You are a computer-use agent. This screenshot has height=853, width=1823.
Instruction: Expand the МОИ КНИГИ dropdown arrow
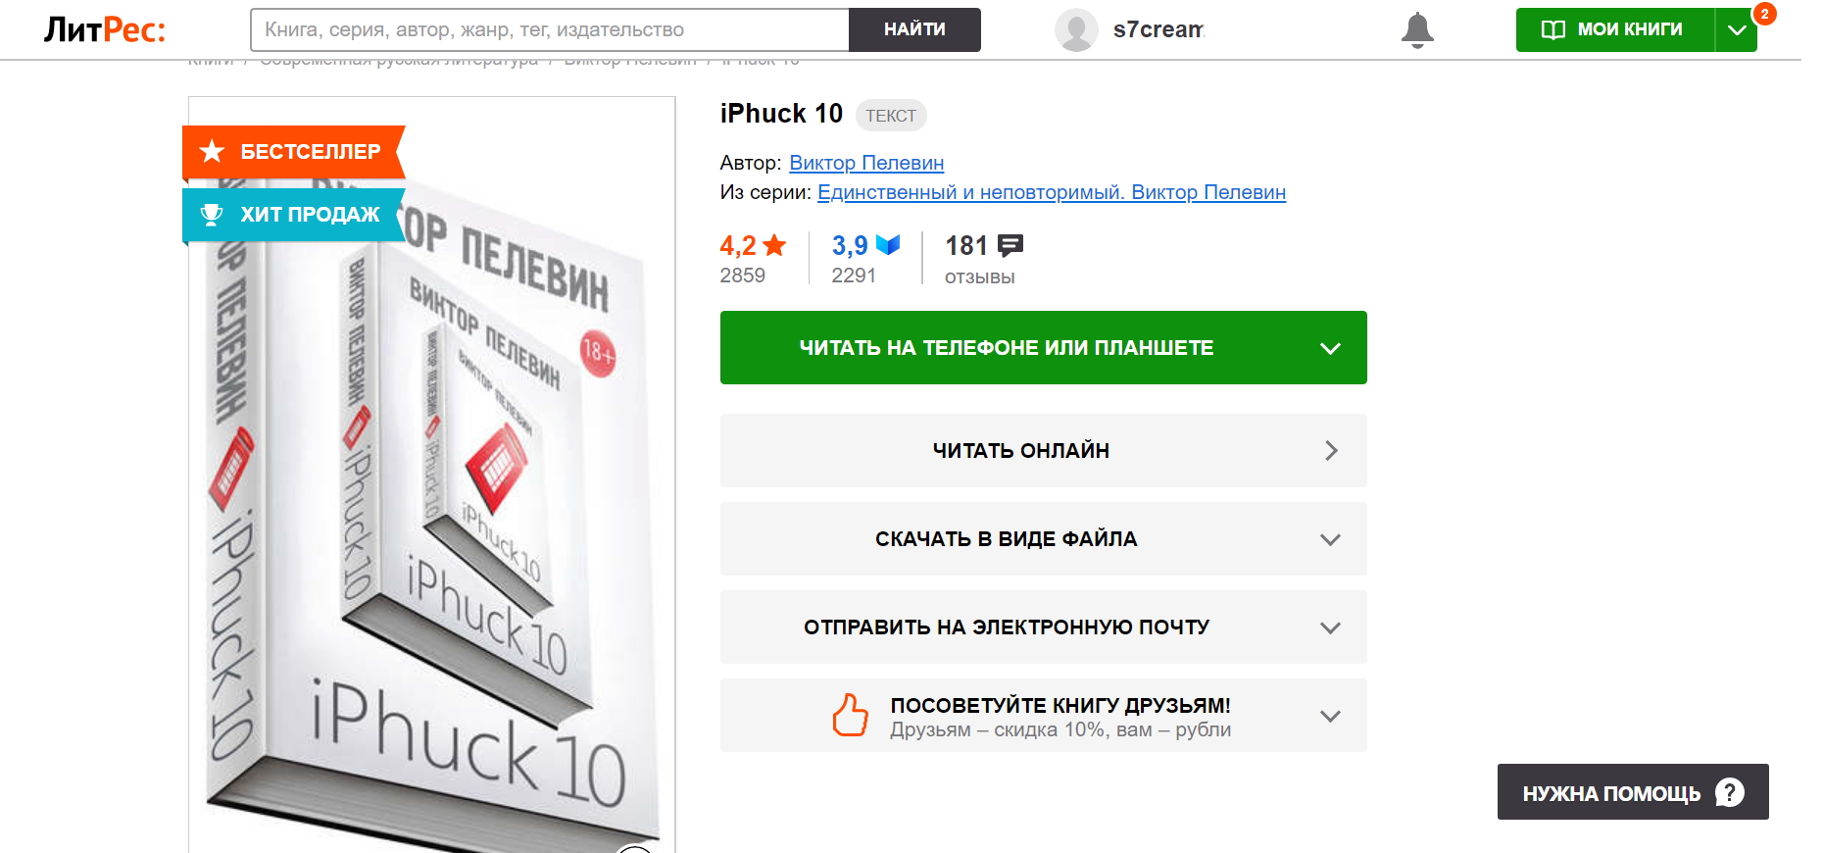[1737, 30]
